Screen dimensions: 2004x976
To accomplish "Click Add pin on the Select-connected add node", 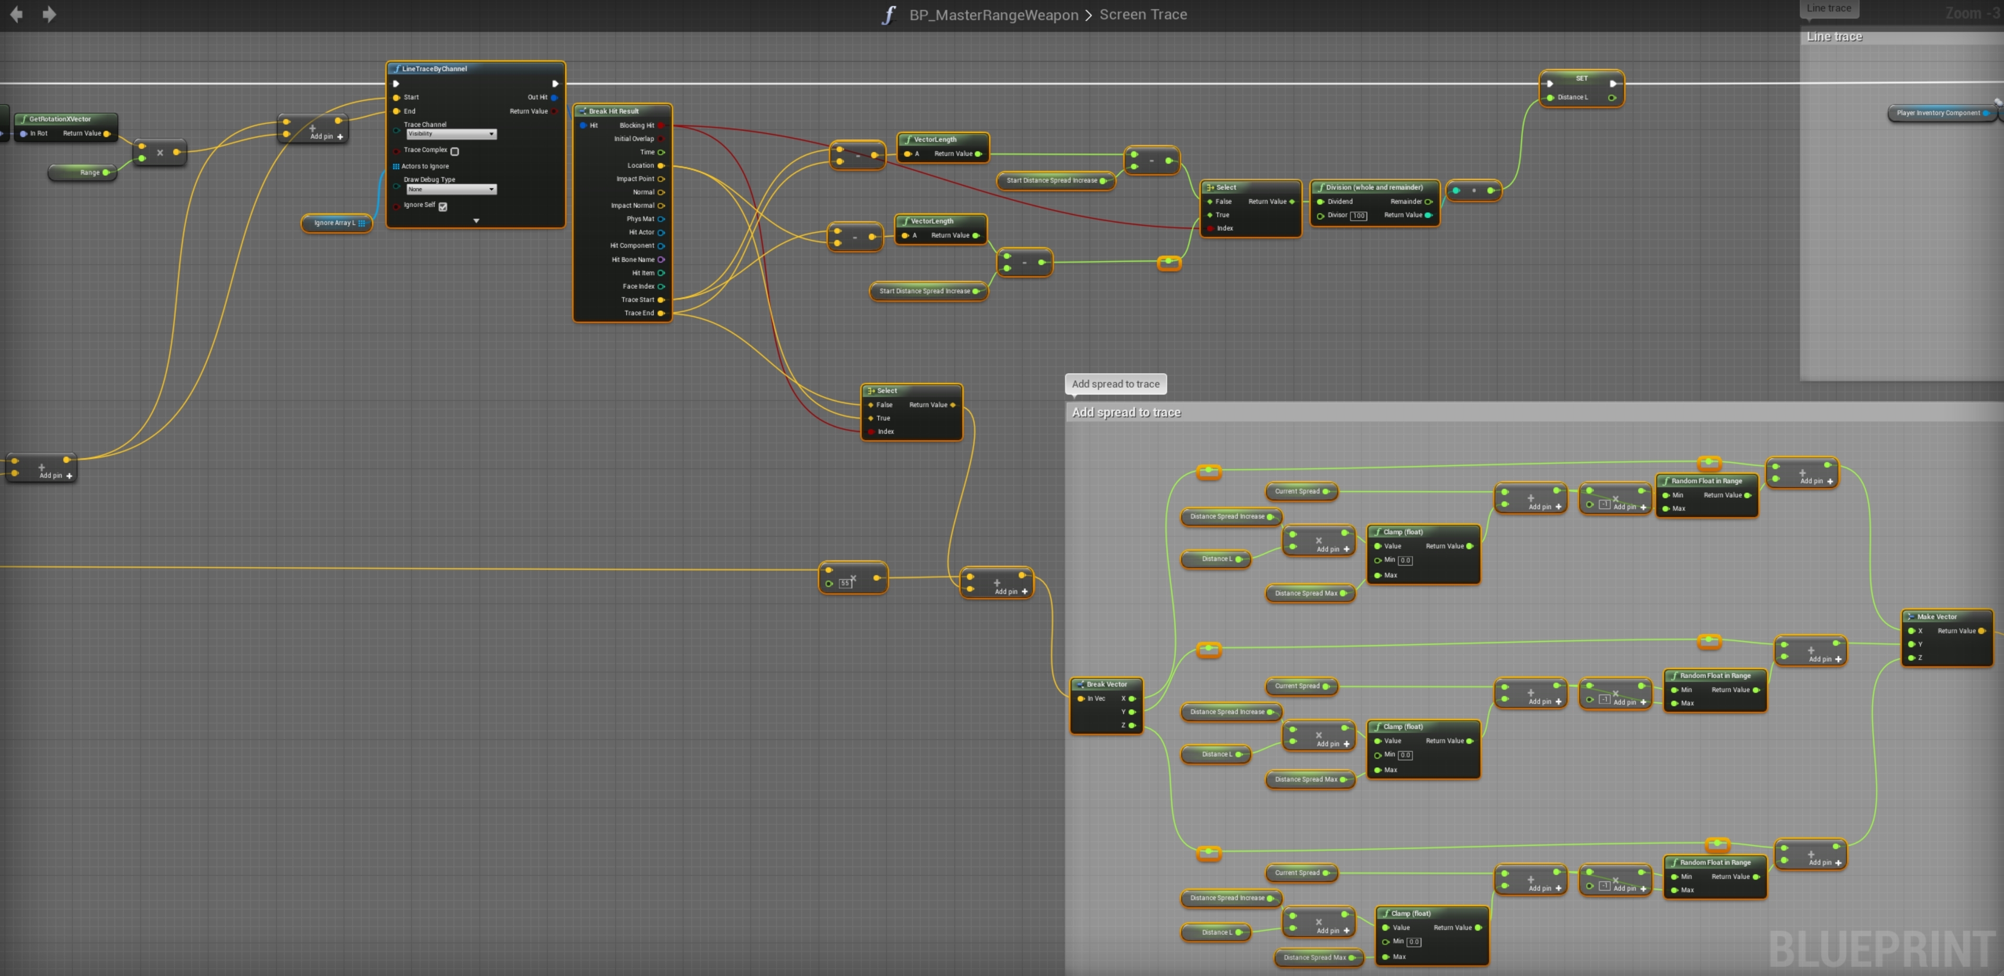I will point(1011,591).
